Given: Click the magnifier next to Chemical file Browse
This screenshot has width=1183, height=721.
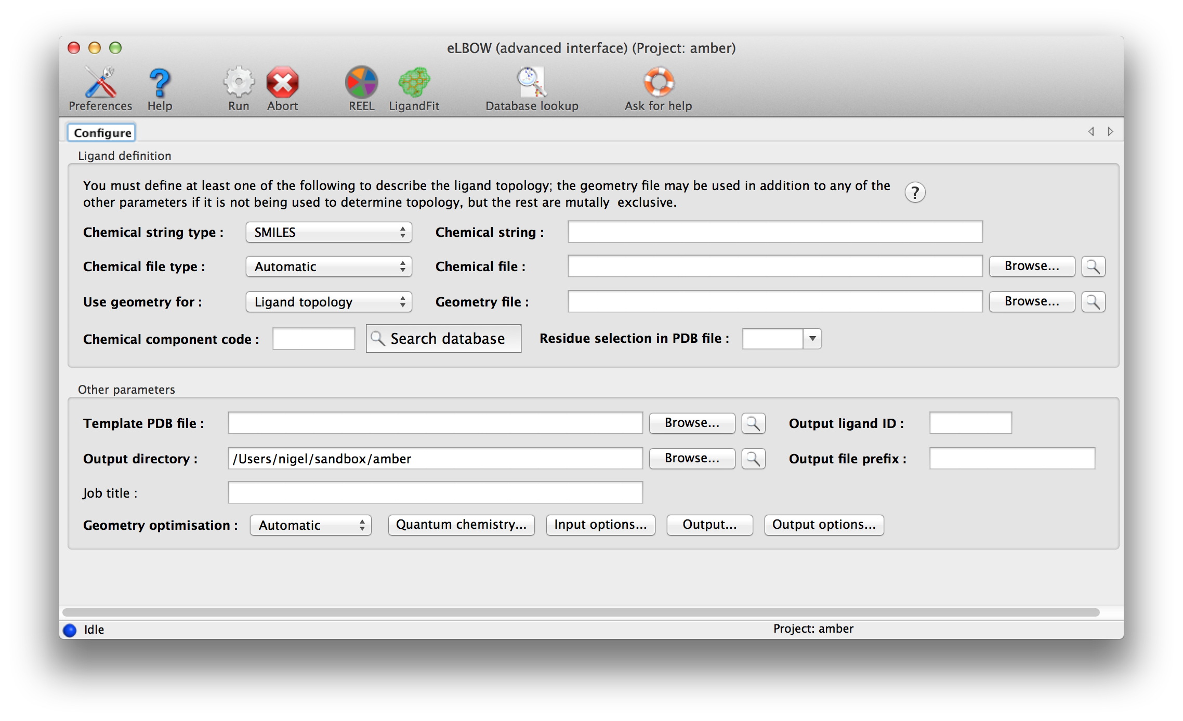Looking at the screenshot, I should pyautogui.click(x=1093, y=266).
